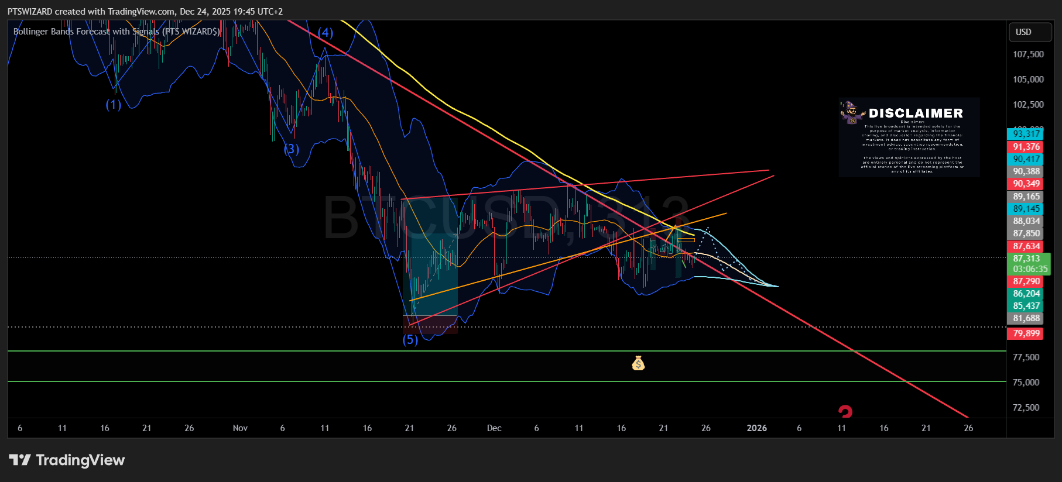Click the DISCLAIMER heading
Screen dimensions: 1062x482
pyautogui.click(x=916, y=113)
